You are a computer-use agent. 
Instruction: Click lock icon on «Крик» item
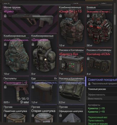[5, 16]
